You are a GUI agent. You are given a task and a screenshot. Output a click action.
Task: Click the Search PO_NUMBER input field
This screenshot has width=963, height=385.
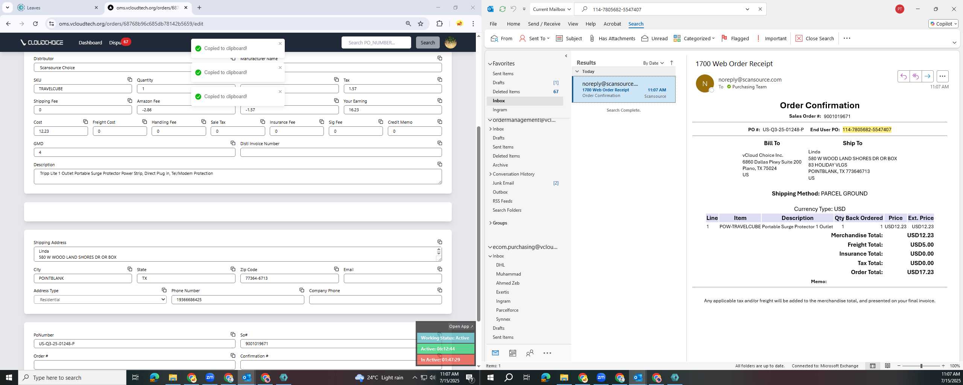(x=376, y=42)
